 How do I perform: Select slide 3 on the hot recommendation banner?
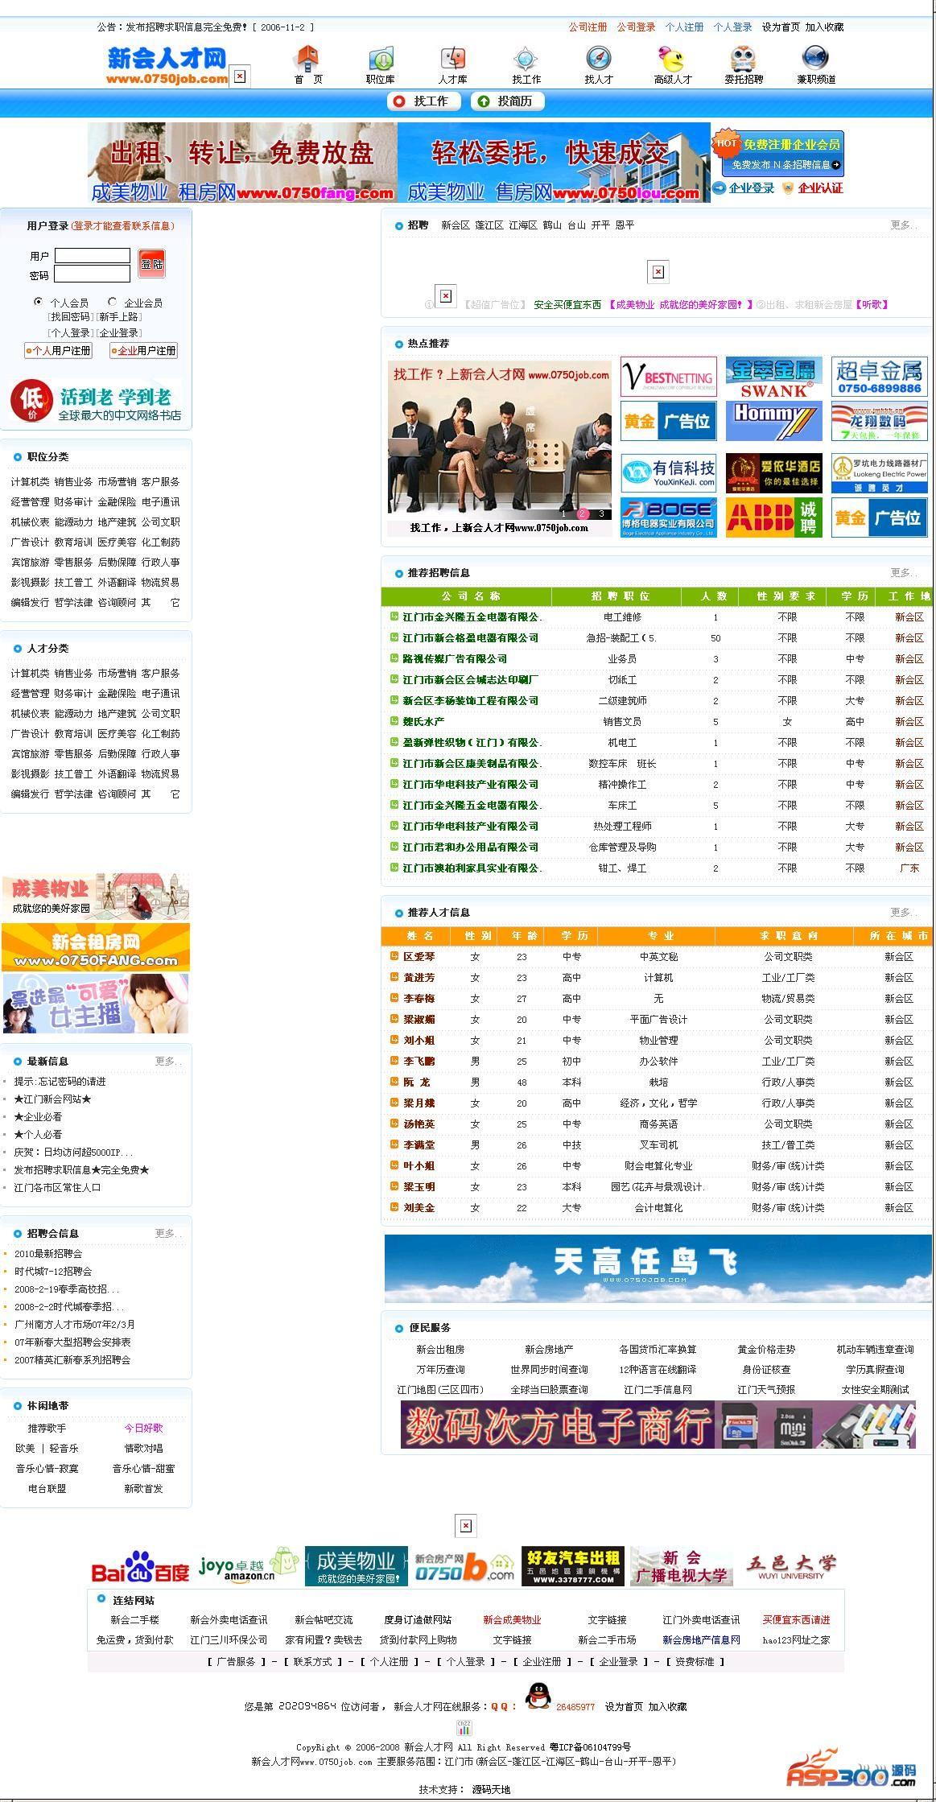point(601,513)
